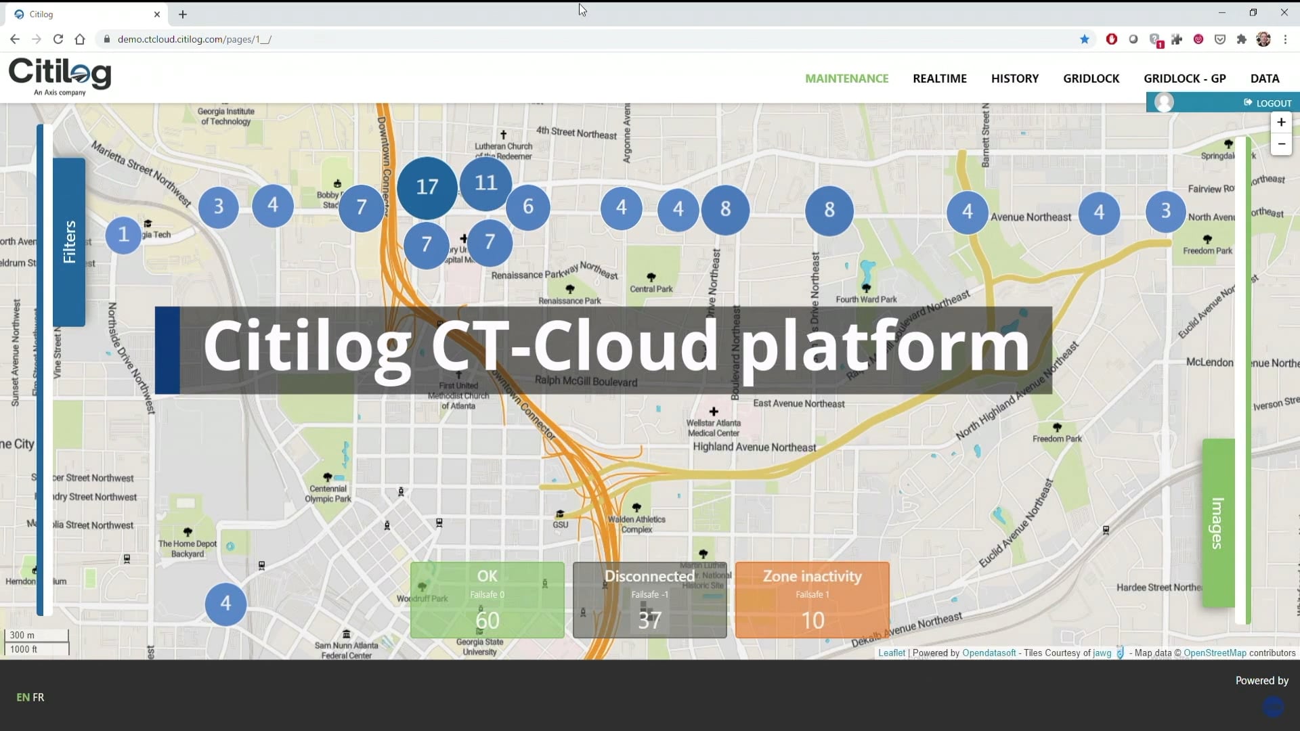Open the jawg tiles link

tap(1102, 653)
